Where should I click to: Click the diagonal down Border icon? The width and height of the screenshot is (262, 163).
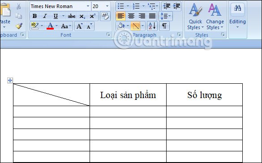click(136, 26)
